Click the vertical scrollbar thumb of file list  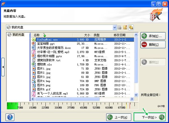(x=136, y=60)
